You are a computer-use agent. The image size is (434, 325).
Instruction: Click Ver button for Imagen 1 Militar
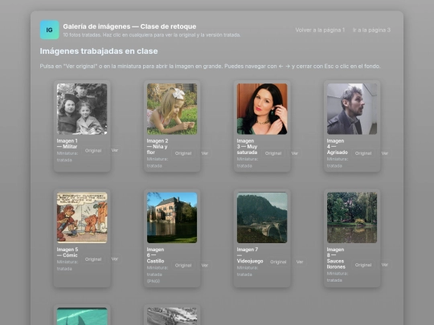click(115, 150)
